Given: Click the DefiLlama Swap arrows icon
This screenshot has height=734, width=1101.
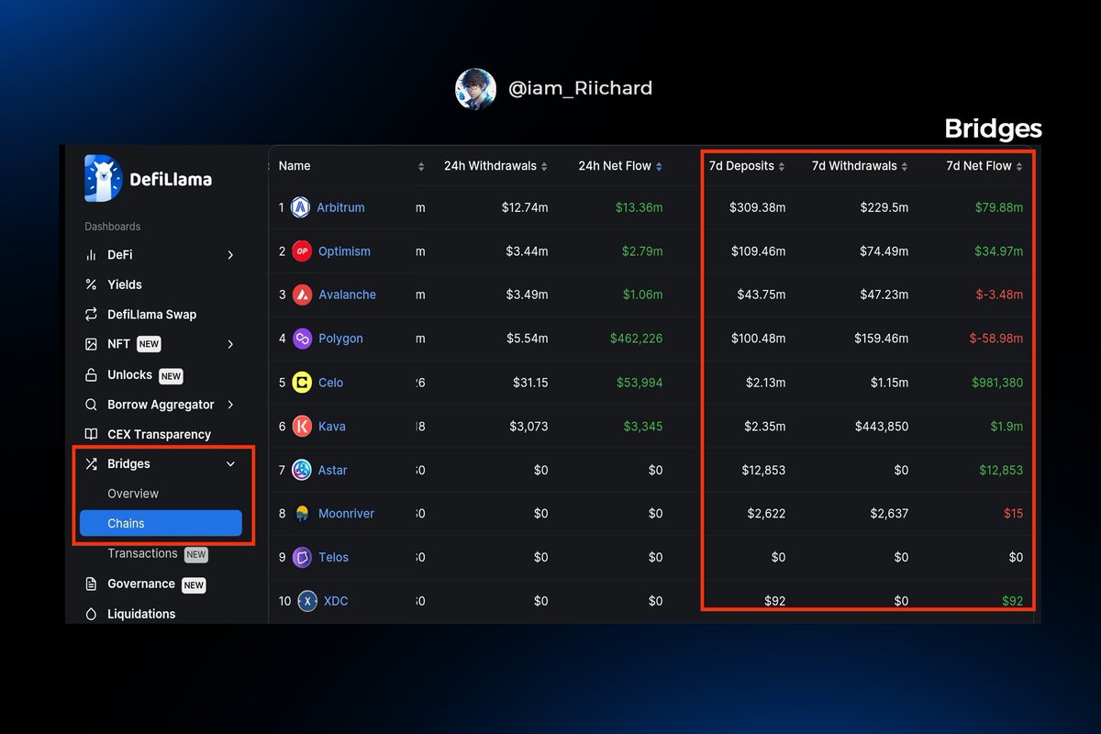Looking at the screenshot, I should click(91, 314).
